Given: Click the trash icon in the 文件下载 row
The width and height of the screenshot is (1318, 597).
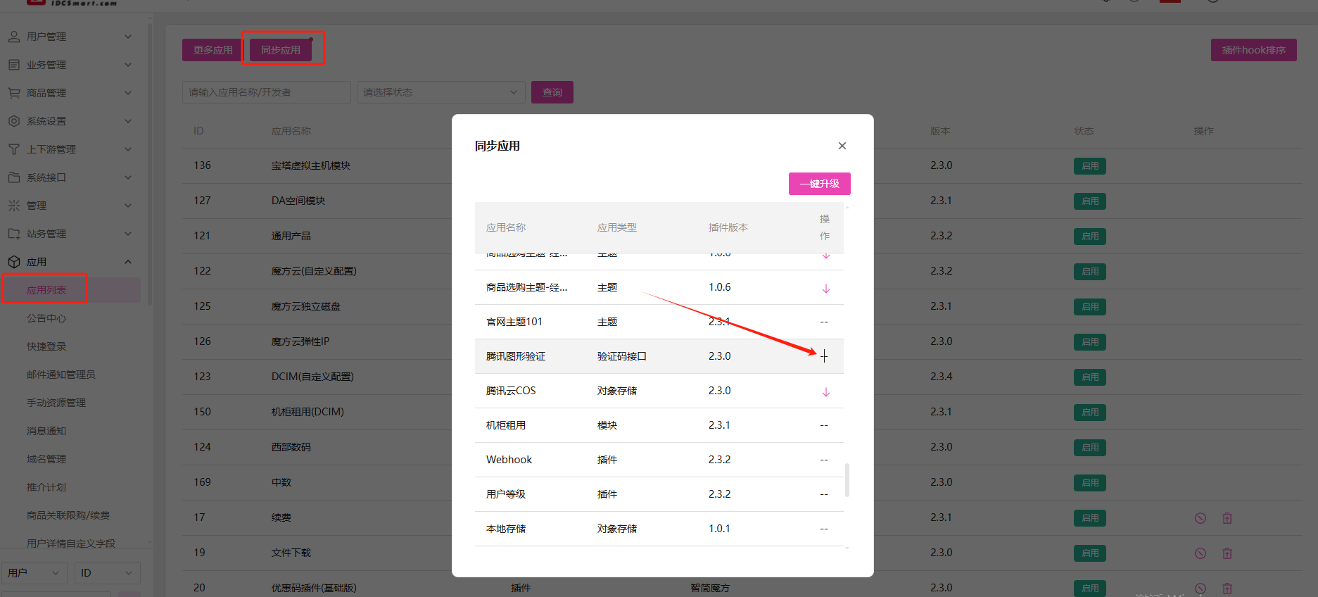Looking at the screenshot, I should (1227, 553).
